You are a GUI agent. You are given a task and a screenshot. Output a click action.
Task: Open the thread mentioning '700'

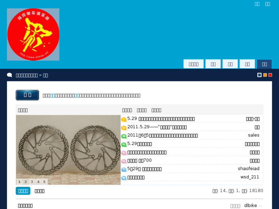[x=140, y=161]
